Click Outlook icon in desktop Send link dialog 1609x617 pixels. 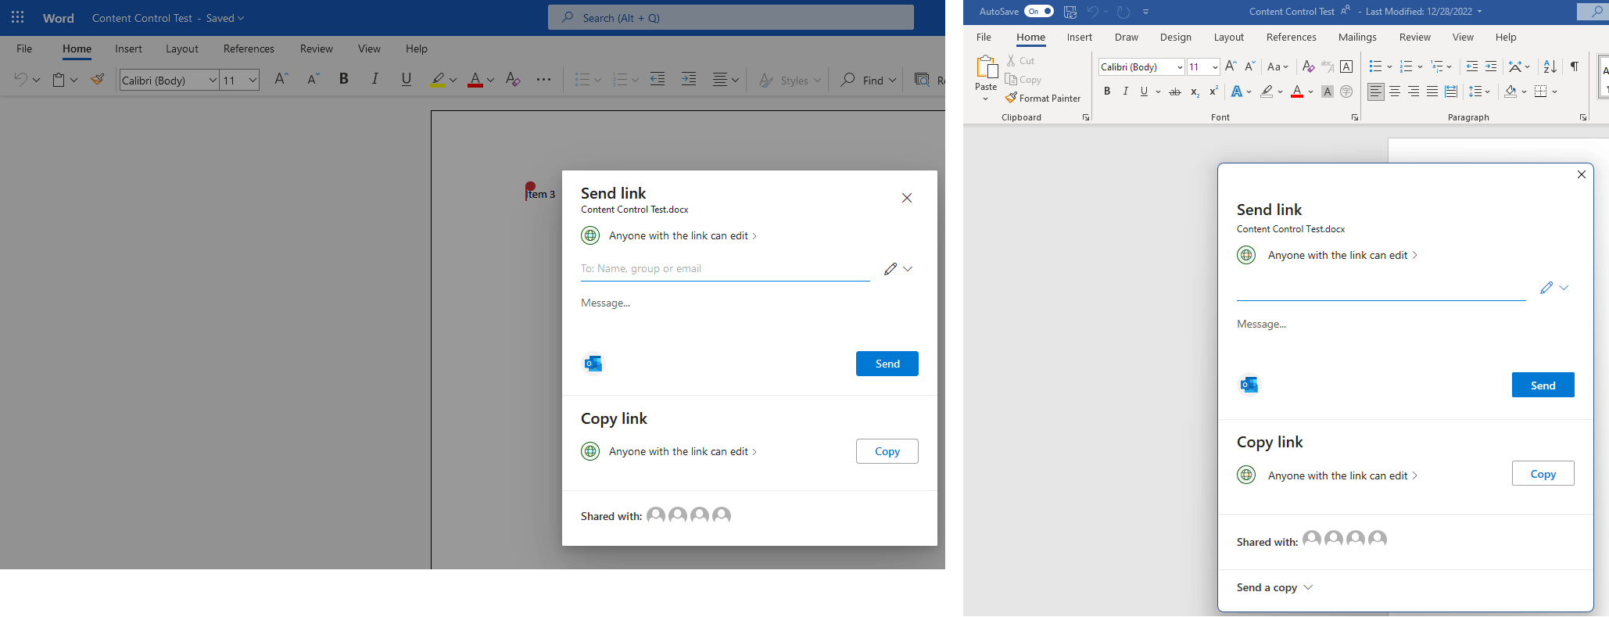click(1249, 385)
